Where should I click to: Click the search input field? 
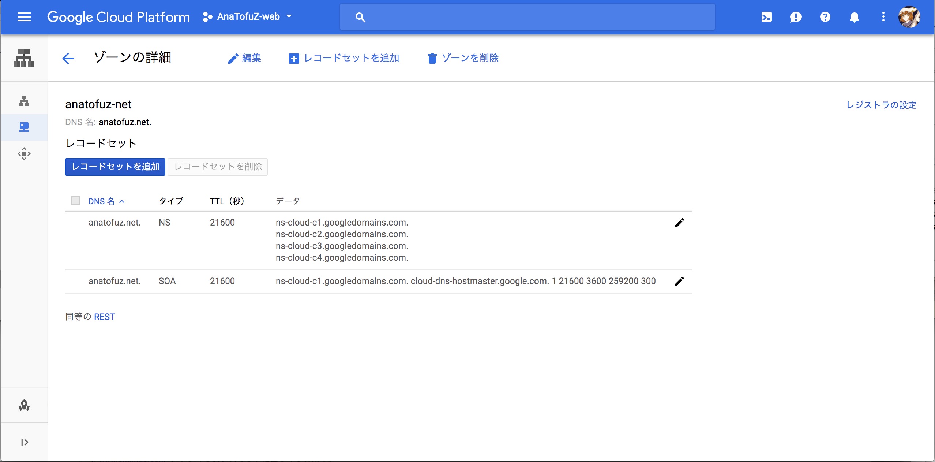(527, 17)
